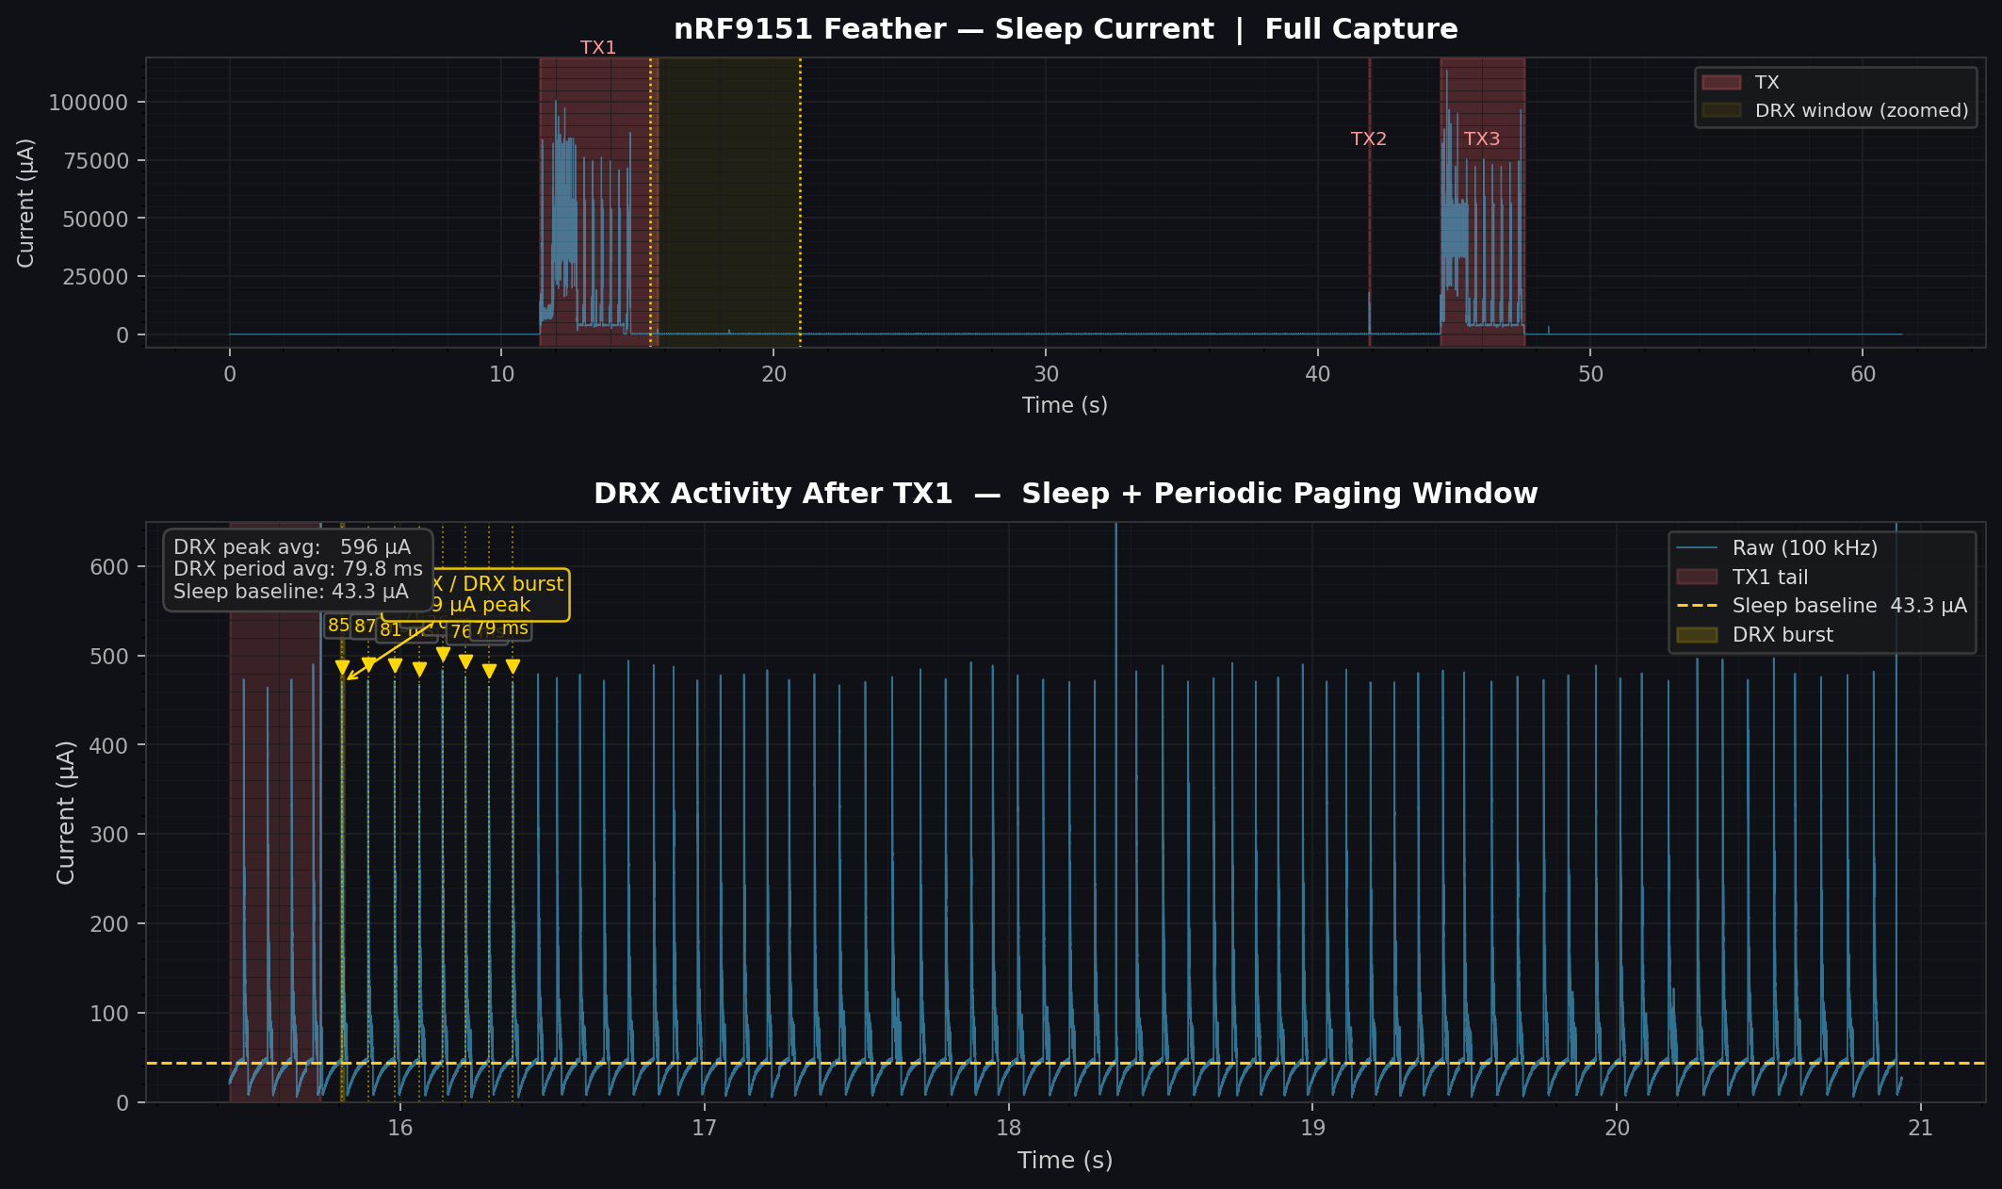This screenshot has height=1189, width=2002.
Task: Click the yellow dashed sleep baseline line
Action: [1065, 1063]
